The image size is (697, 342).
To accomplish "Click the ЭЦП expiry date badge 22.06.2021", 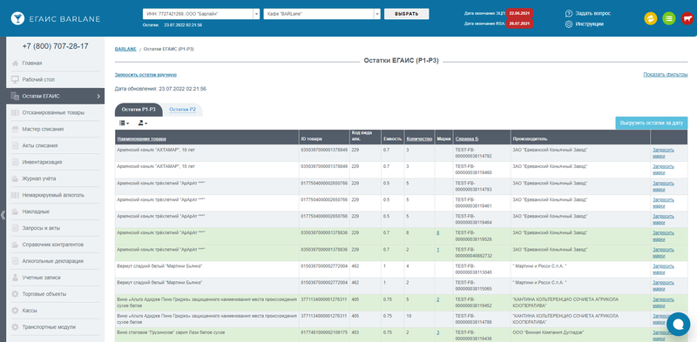I will click(519, 13).
